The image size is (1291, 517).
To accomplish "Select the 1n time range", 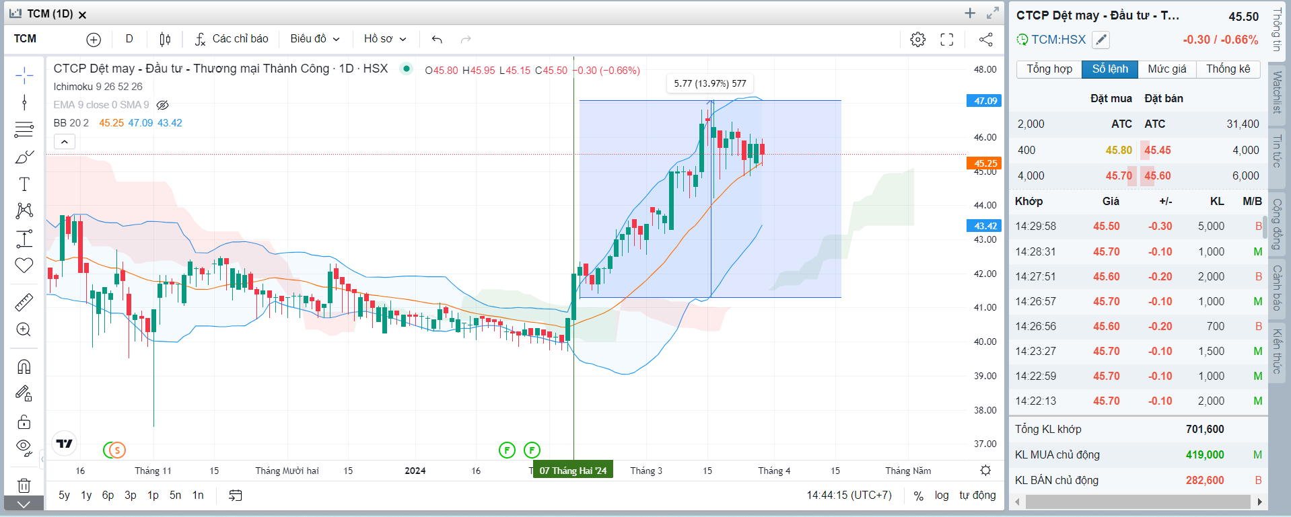I will pyautogui.click(x=198, y=495).
